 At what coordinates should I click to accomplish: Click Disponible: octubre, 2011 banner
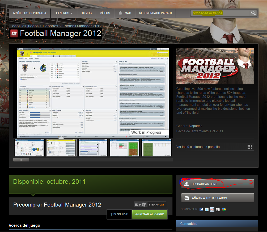point(91,185)
